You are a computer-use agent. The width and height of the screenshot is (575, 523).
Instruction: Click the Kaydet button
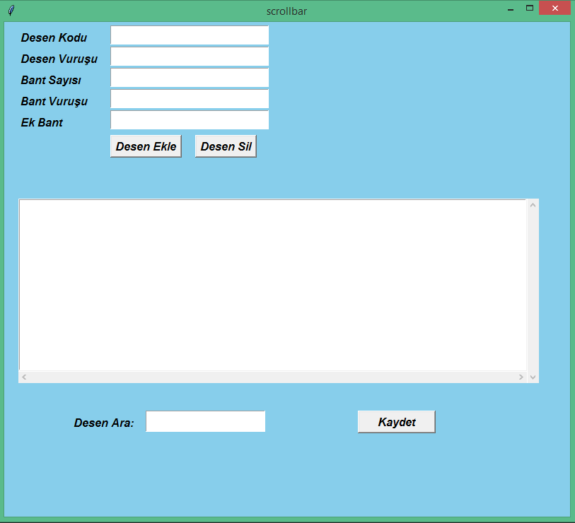click(x=396, y=422)
